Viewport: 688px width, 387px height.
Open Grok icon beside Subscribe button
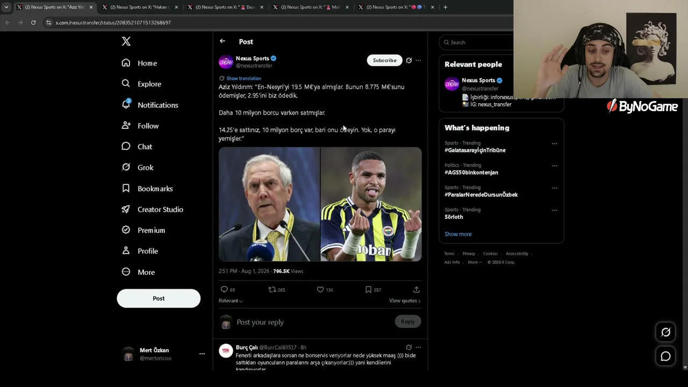(x=409, y=60)
